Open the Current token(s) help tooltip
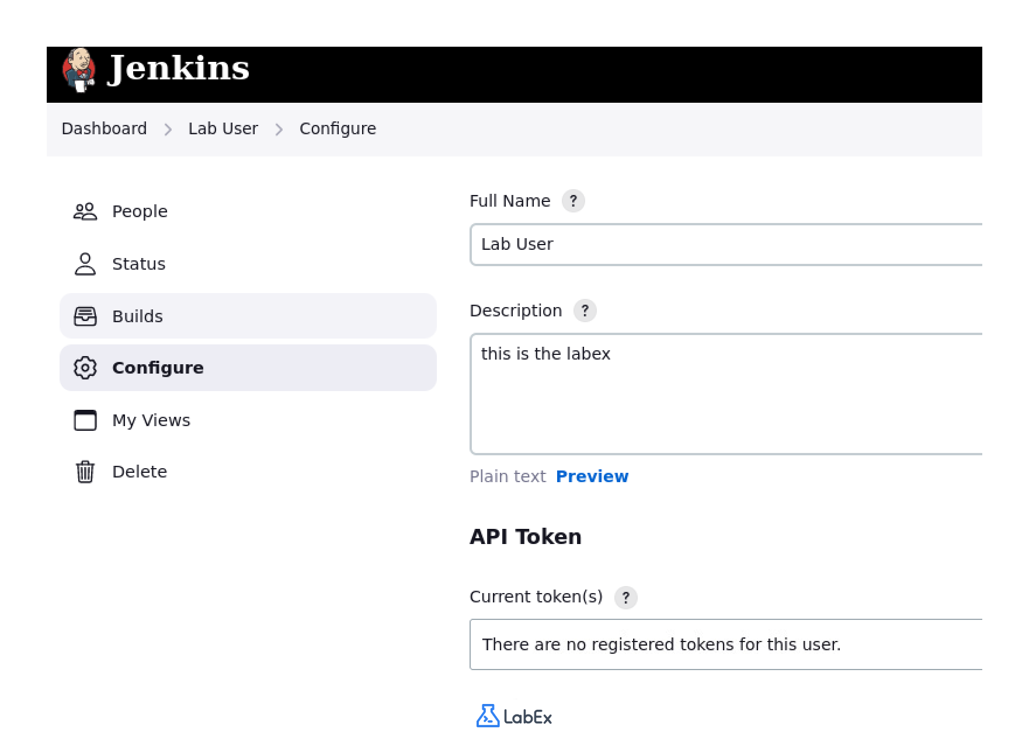 (x=625, y=597)
